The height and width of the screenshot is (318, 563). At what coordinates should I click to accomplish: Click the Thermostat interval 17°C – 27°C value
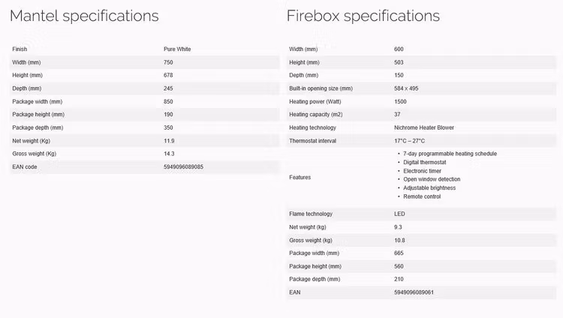tap(409, 141)
